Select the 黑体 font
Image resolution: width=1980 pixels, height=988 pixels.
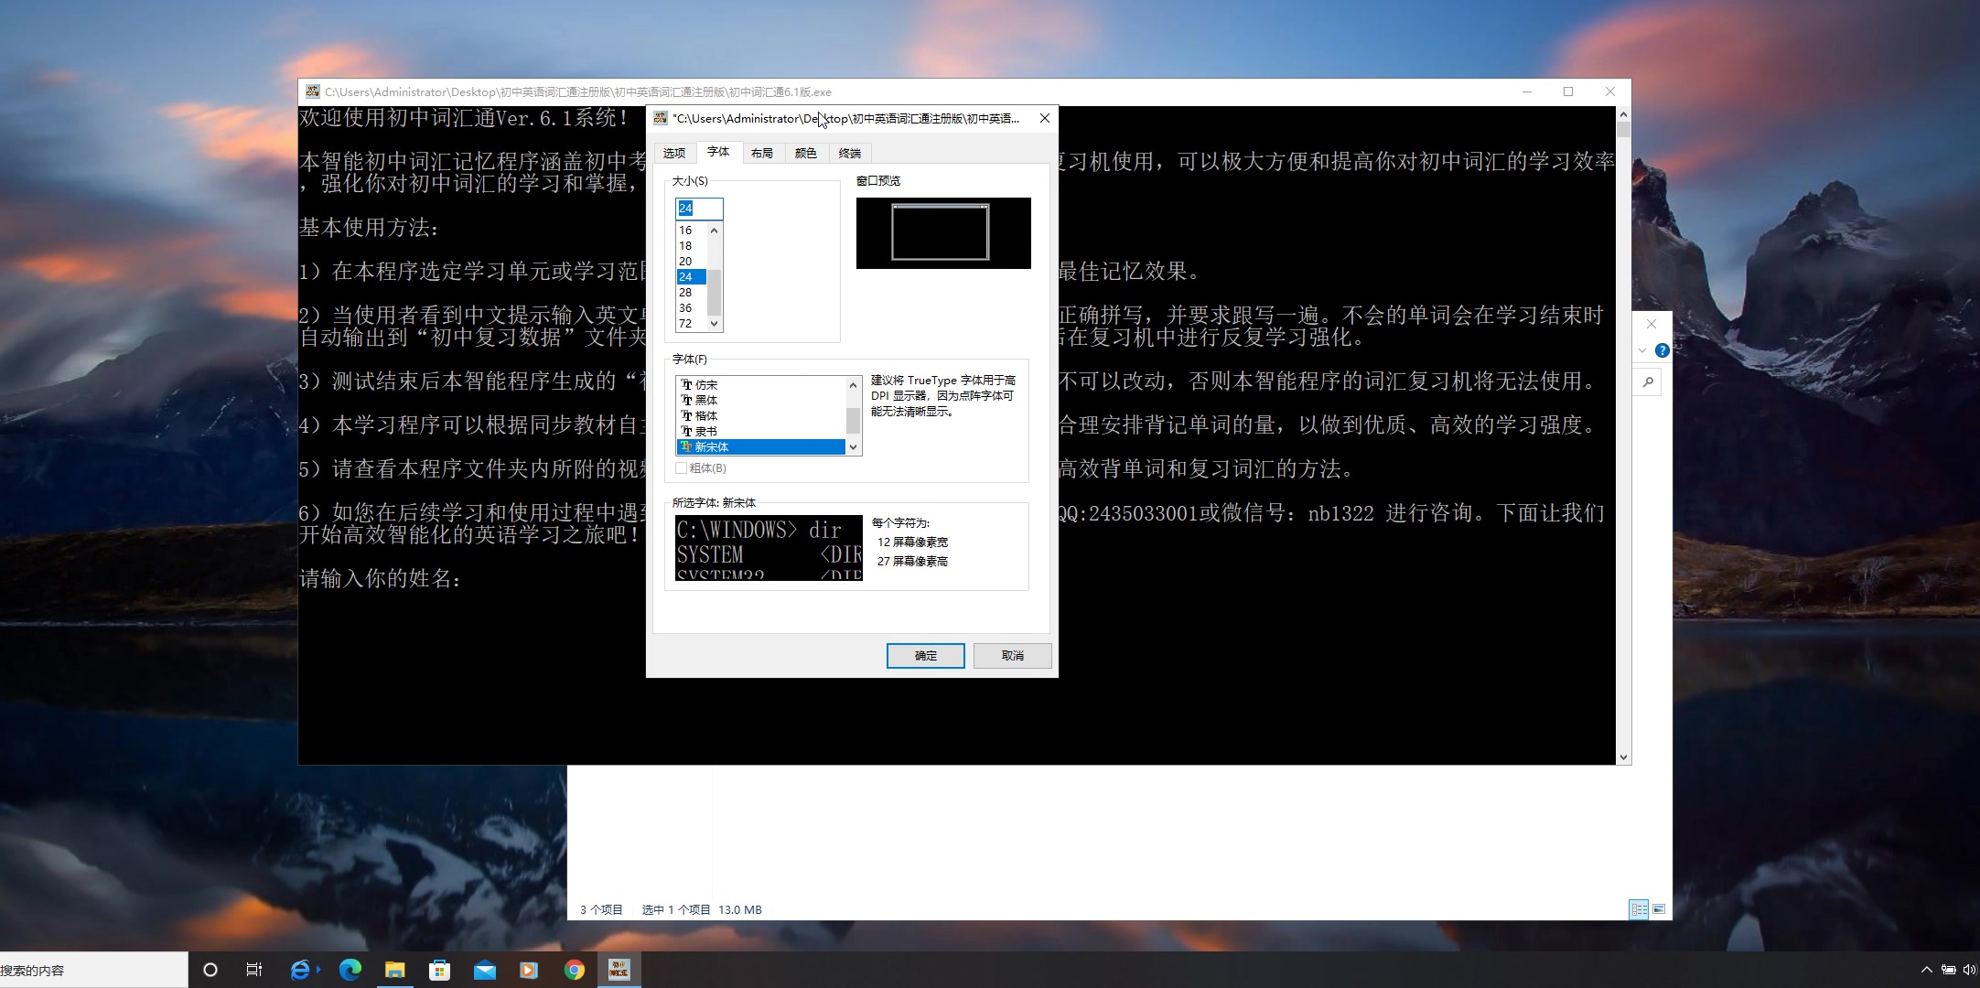pyautogui.click(x=760, y=401)
